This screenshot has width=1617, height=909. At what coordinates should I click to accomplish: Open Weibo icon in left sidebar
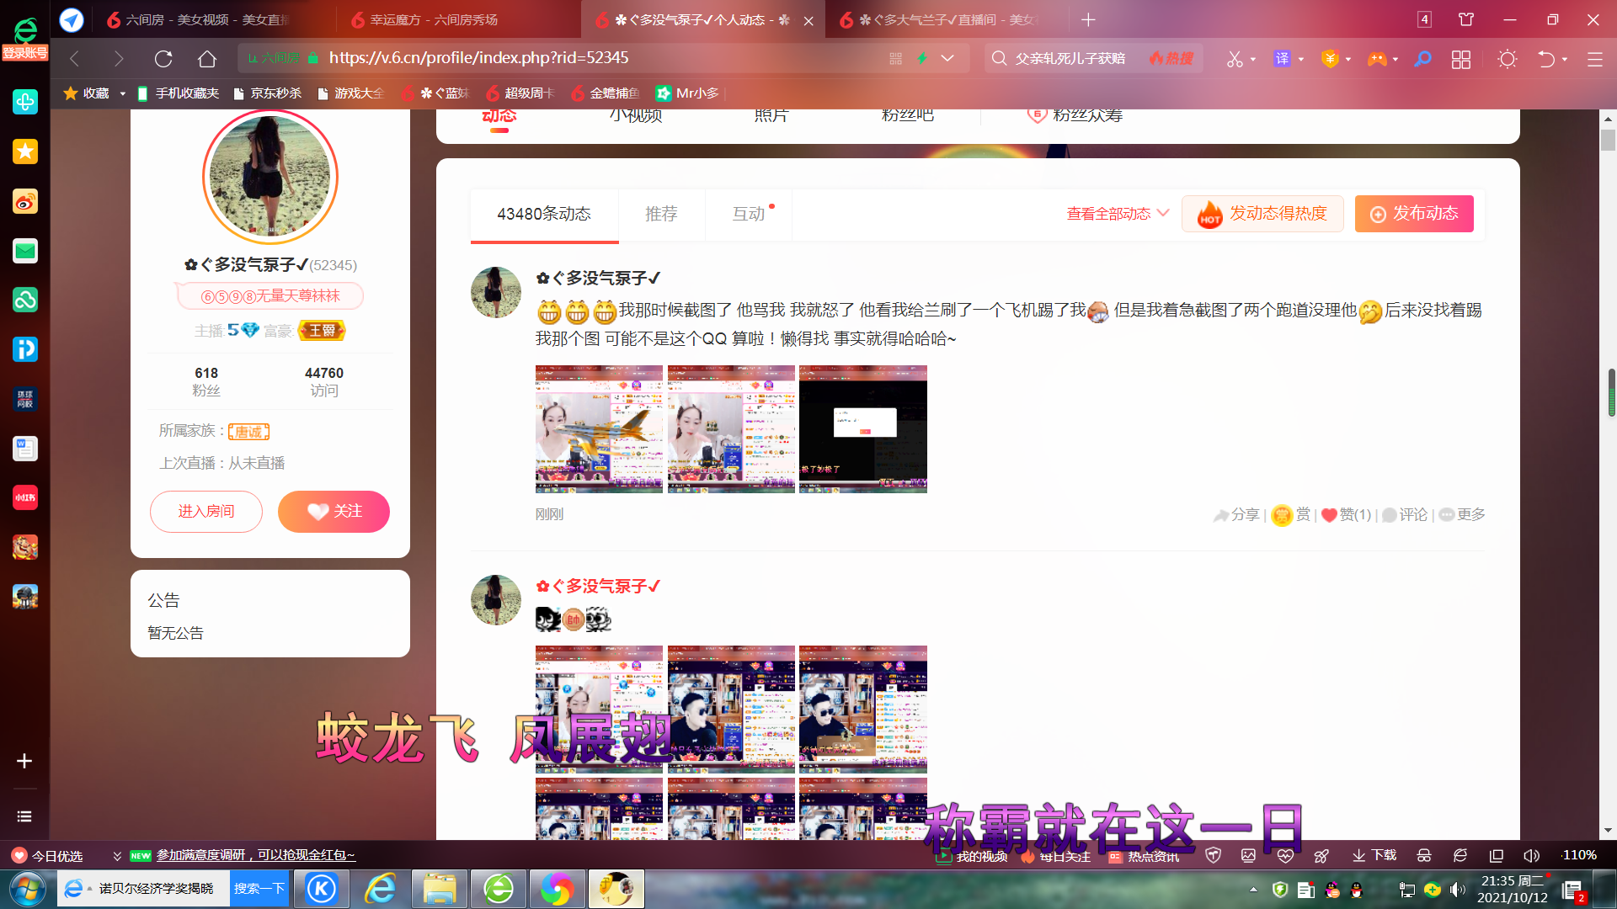coord(25,201)
